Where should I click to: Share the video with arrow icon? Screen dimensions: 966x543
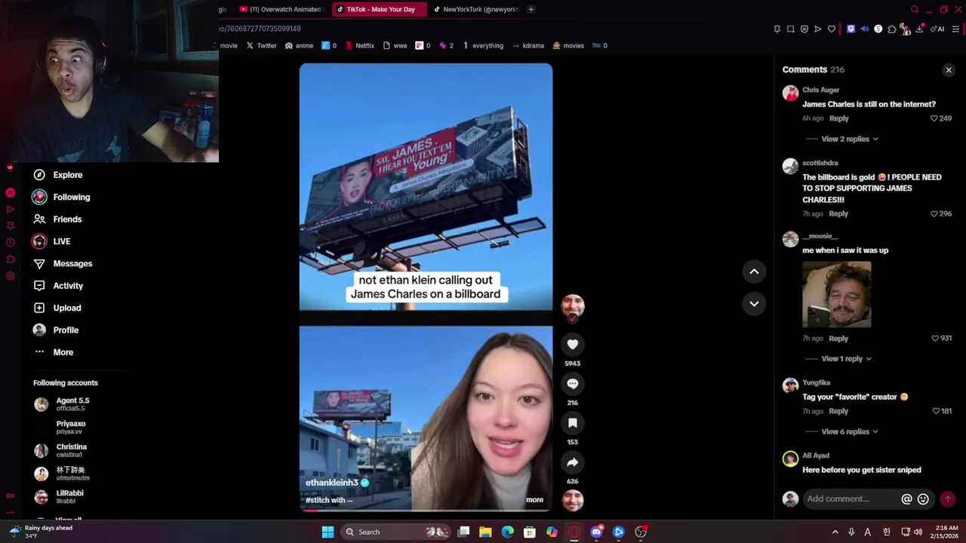pyautogui.click(x=573, y=462)
